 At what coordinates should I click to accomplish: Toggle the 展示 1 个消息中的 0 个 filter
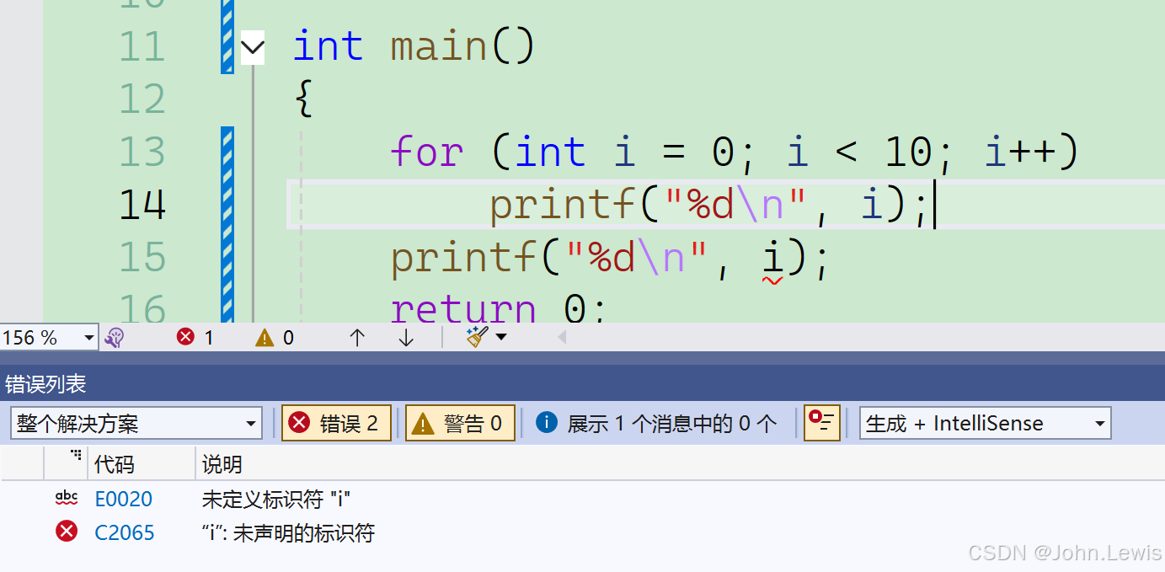(x=655, y=423)
